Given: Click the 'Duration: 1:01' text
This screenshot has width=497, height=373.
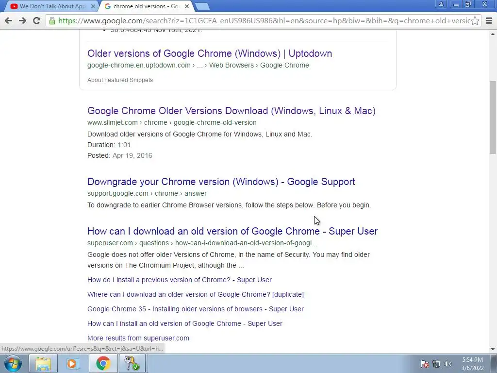Looking at the screenshot, I should (x=109, y=145).
